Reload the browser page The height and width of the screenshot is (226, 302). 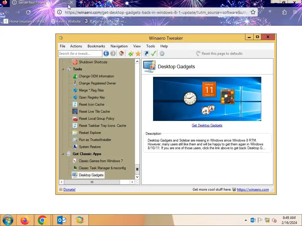tap(28, 12)
